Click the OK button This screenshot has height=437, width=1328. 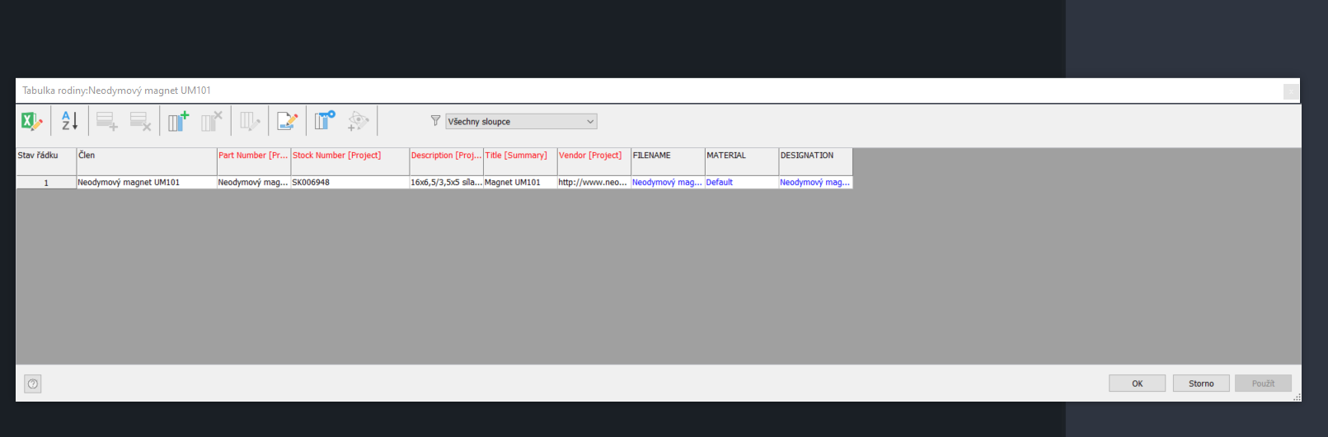click(x=1137, y=384)
